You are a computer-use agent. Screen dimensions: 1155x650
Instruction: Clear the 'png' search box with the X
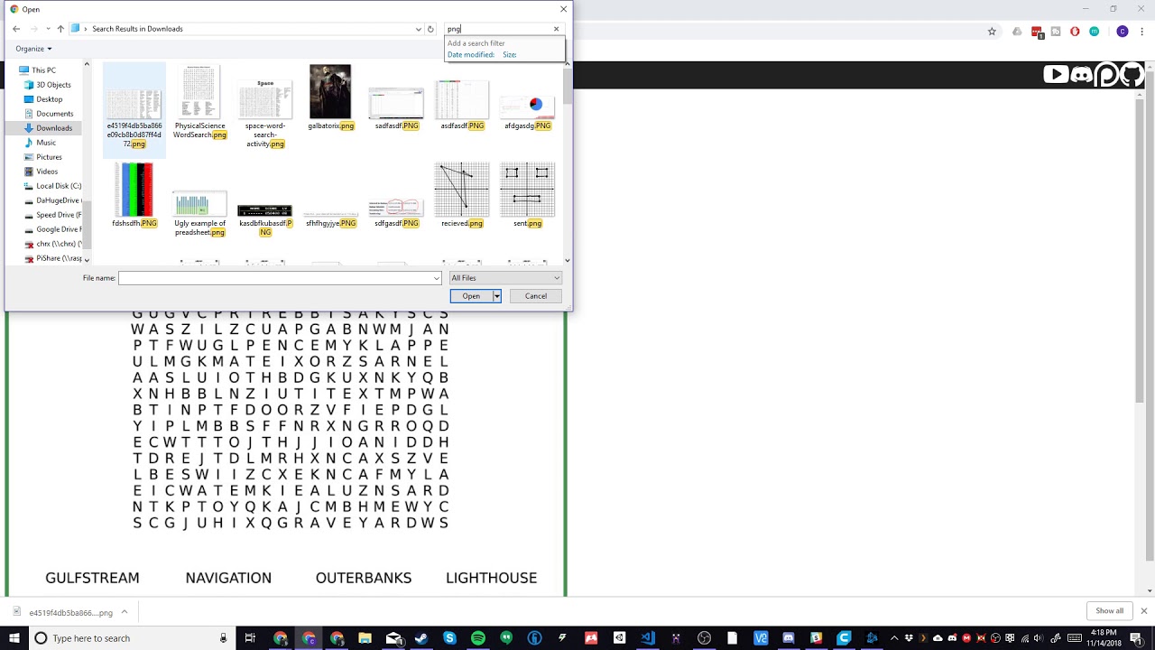pyautogui.click(x=556, y=29)
